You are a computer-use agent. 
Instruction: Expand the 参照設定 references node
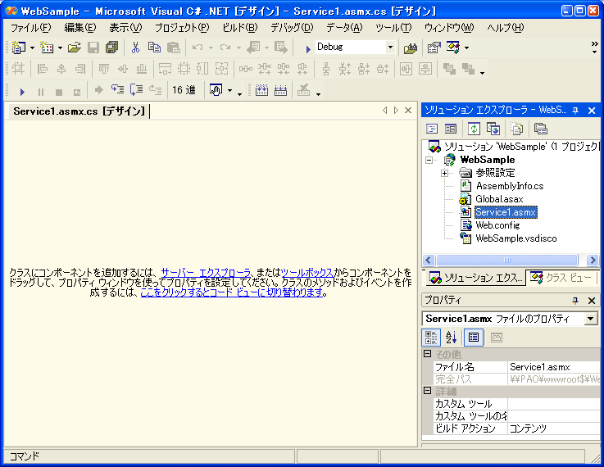444,173
